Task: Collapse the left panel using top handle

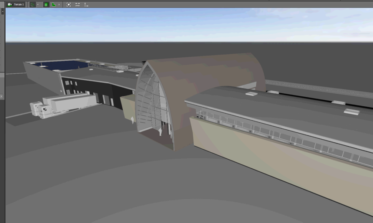Action: (x=2, y=11)
